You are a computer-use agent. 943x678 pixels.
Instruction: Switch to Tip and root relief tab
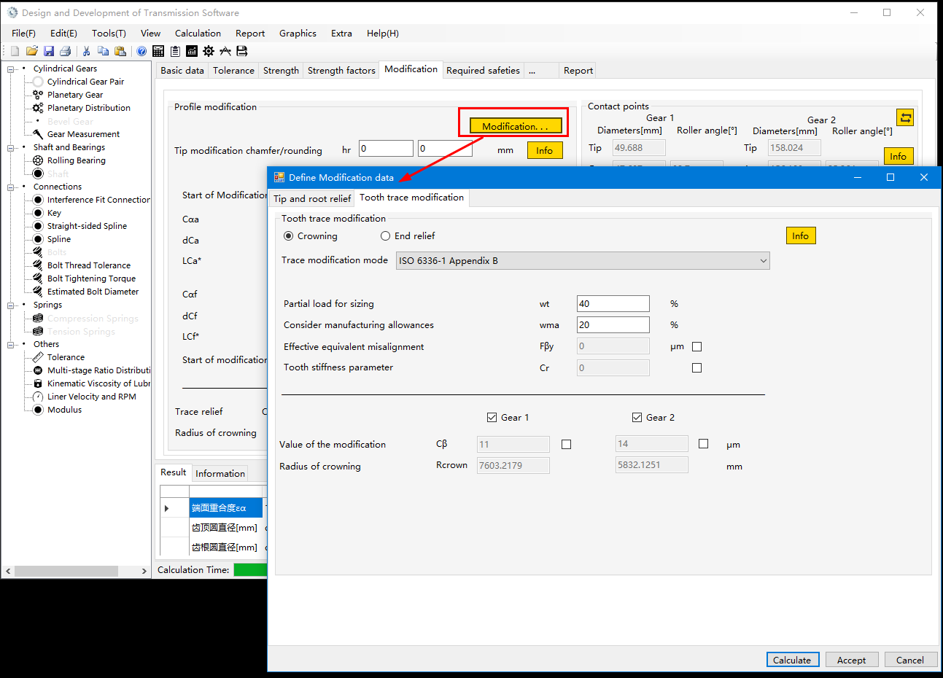click(312, 198)
